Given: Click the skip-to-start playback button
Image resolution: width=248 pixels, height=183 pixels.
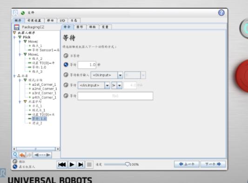Looking at the screenshot, I should point(62,164).
